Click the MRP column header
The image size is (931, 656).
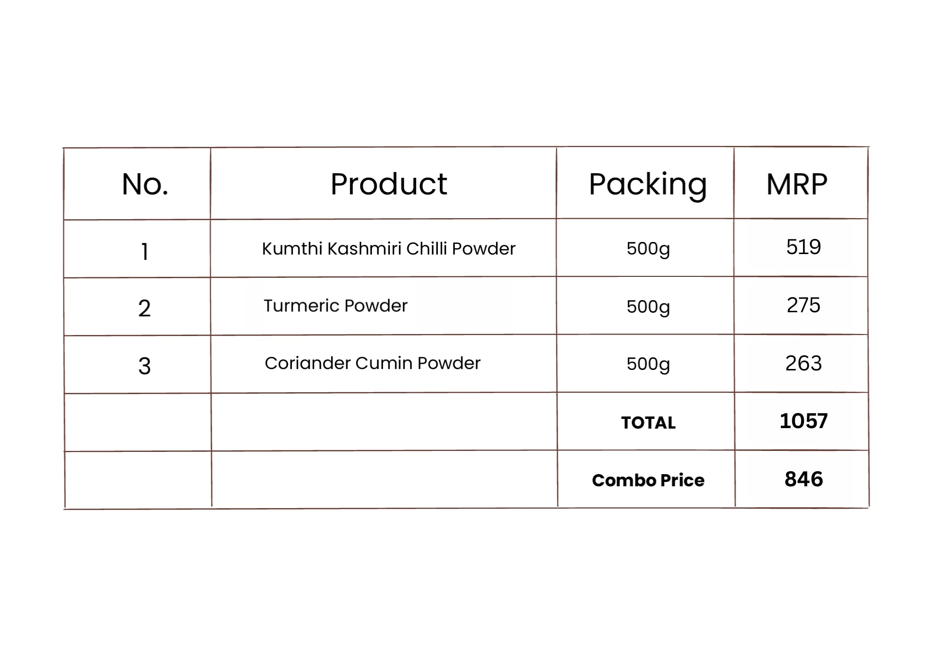click(x=797, y=184)
